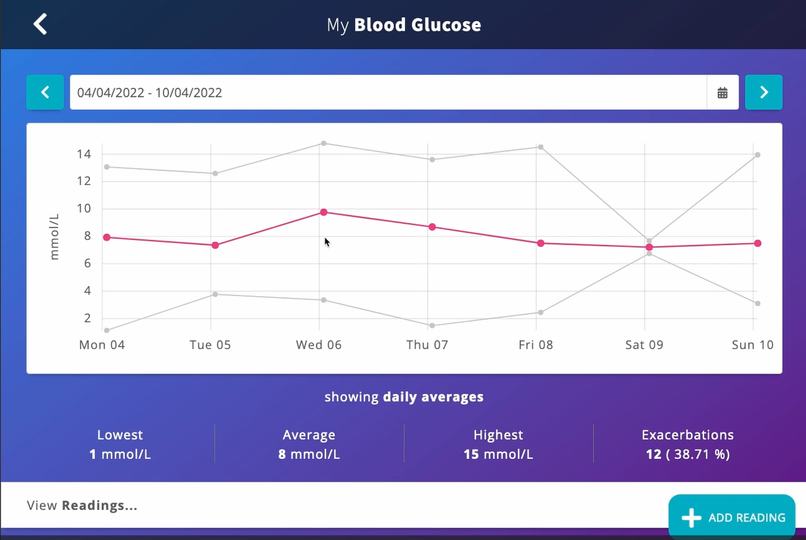Click the Exacerbations statistic

pyautogui.click(x=687, y=445)
